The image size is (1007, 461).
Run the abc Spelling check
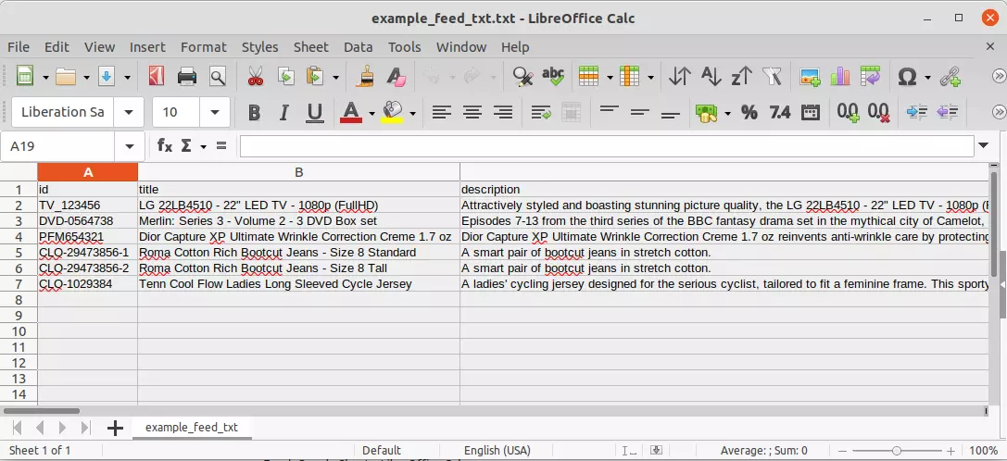pyautogui.click(x=553, y=77)
